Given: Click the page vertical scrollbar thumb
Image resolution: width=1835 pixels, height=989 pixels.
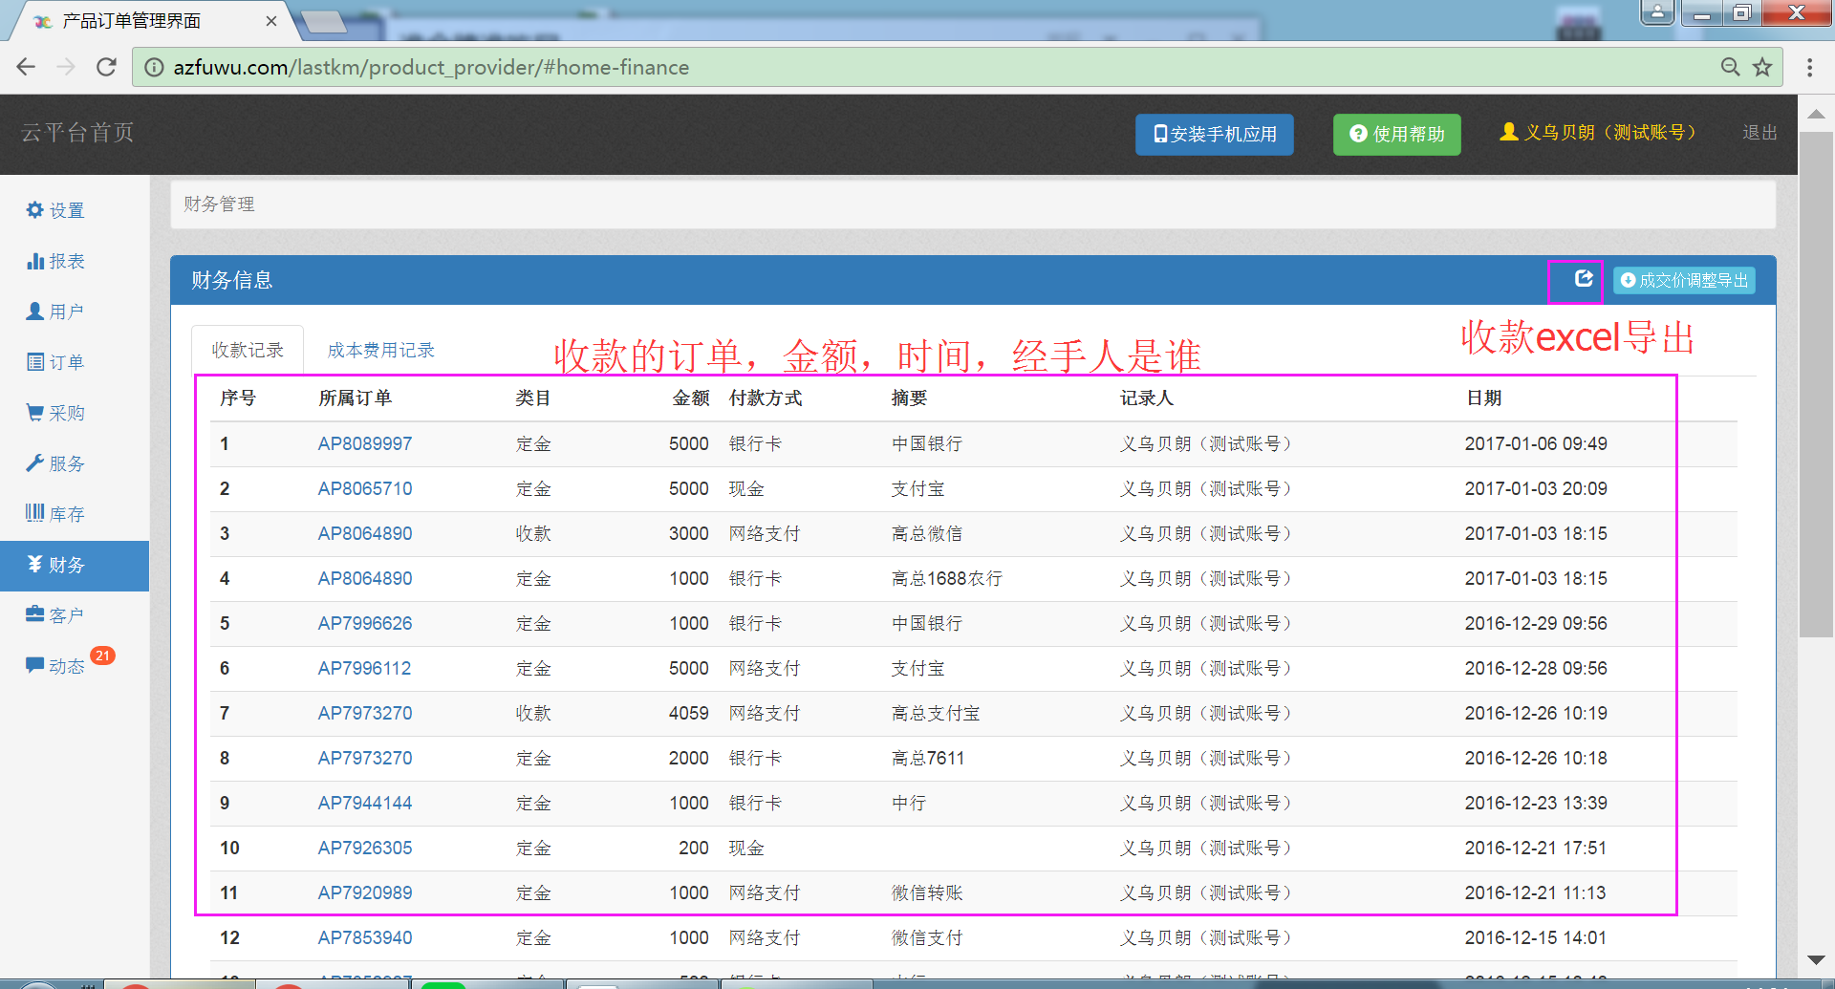Looking at the screenshot, I should (x=1815, y=382).
